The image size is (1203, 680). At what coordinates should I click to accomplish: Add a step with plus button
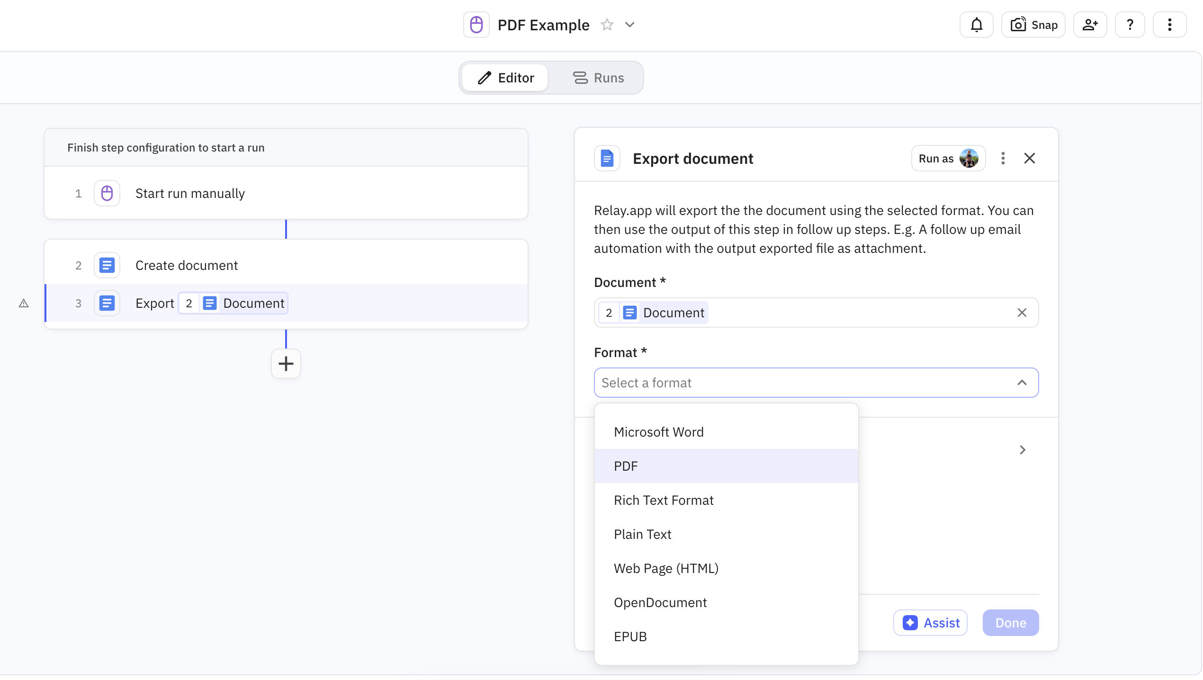coord(286,364)
